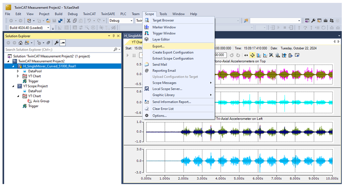Click the Properties wrench icon in Solution Explorer
Image resolution: width=344 pixels, height=186 pixels.
click(x=56, y=43)
